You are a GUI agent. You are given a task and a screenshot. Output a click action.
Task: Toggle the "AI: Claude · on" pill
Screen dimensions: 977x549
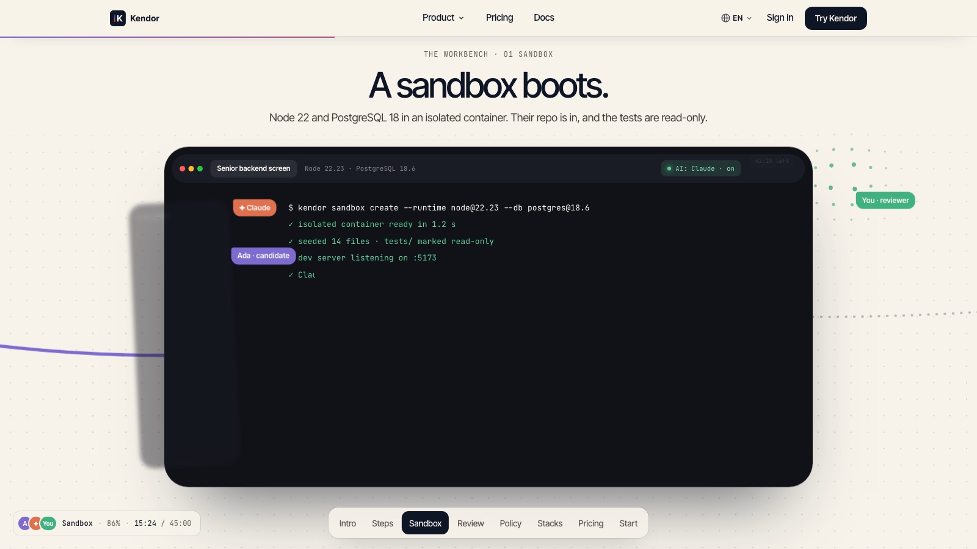[x=700, y=168]
